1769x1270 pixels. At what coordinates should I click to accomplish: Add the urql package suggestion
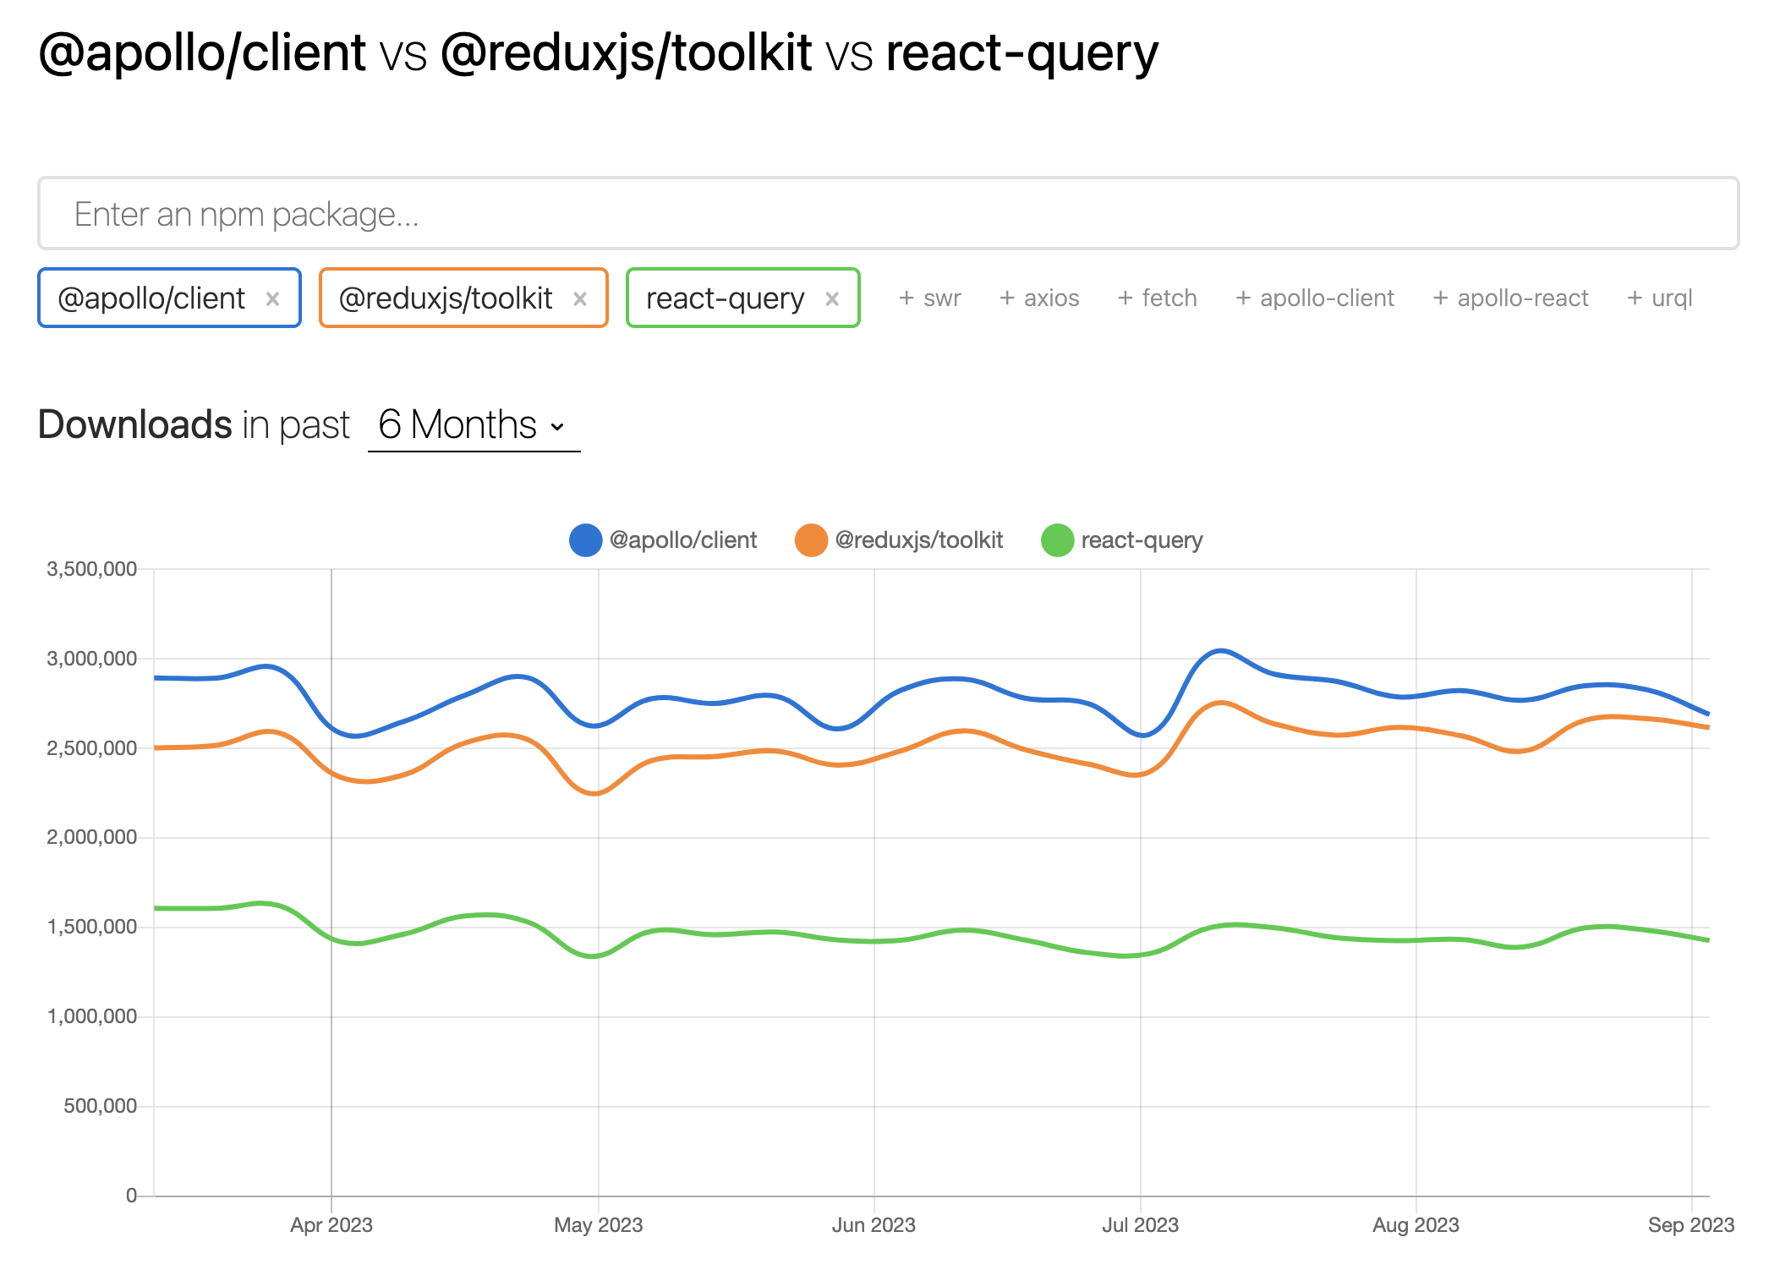1659,298
